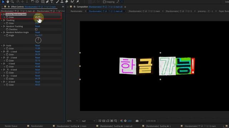Select the Rotation tool
This screenshot has height=128, width=229.
[x=33, y=2]
